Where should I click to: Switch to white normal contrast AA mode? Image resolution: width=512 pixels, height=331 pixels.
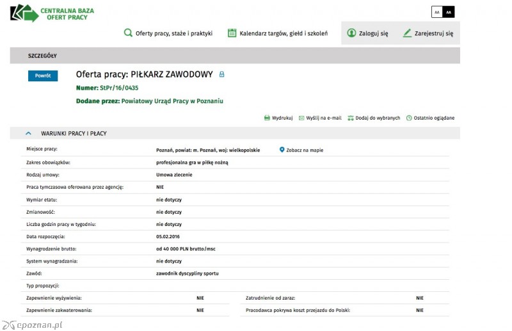(x=437, y=12)
